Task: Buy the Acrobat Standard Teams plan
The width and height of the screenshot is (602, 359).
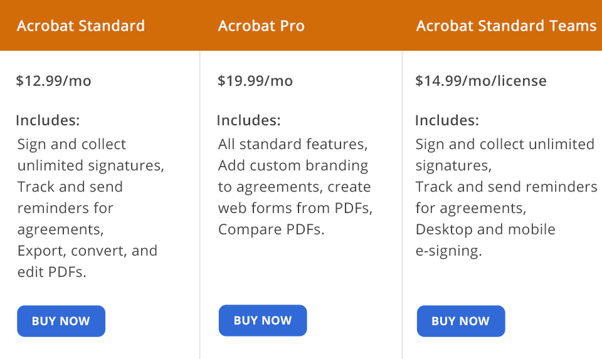Action: (460, 321)
